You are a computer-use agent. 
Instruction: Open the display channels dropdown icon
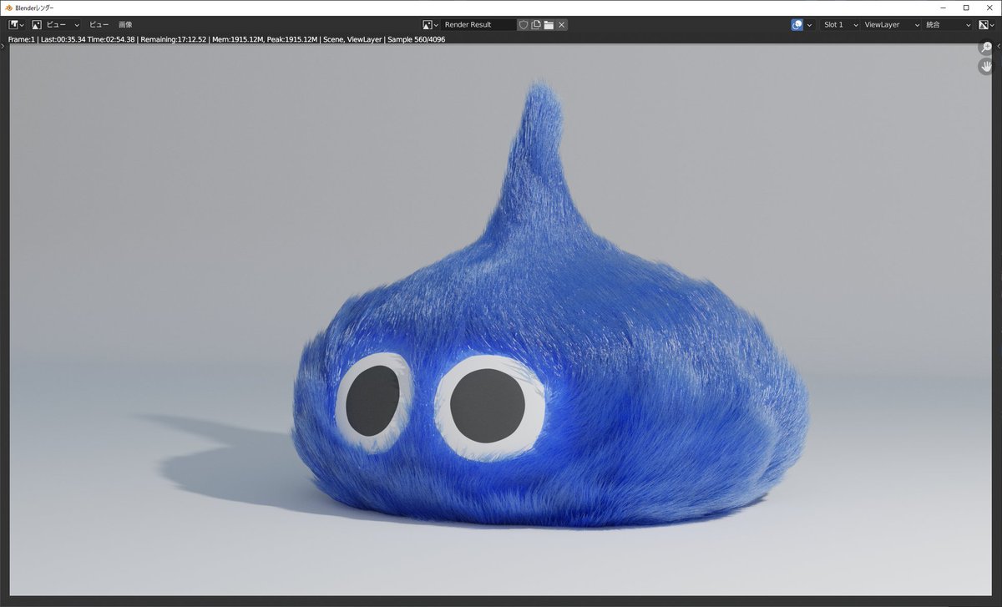tap(987, 25)
